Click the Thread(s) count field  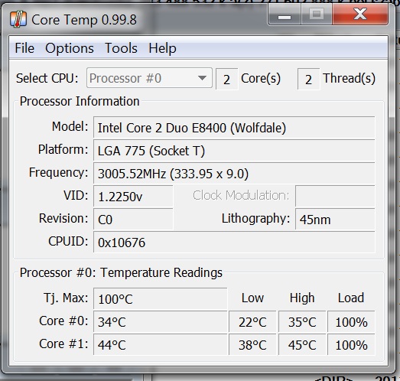[308, 79]
